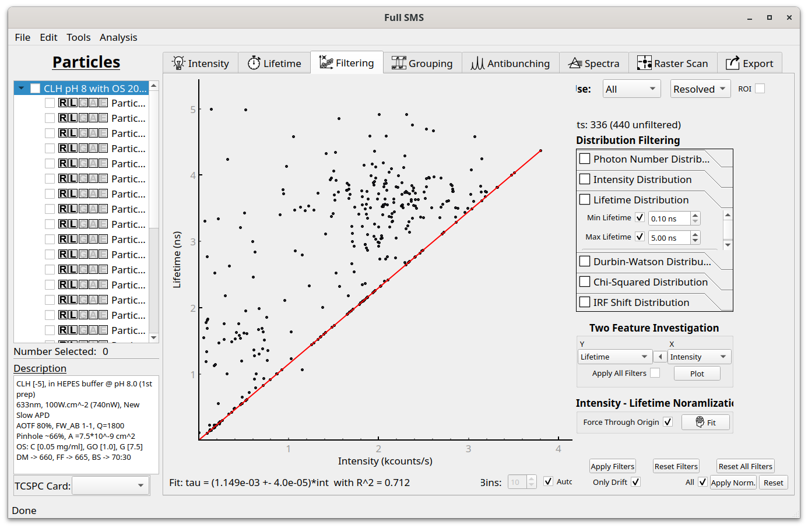
Task: Toggle the Only Drift checkbox
Action: (635, 482)
